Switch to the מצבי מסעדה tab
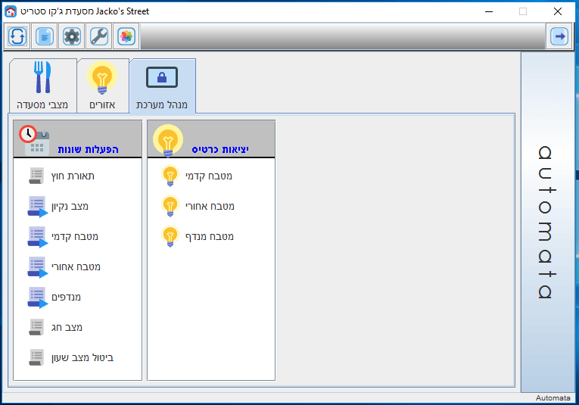Image resolution: width=579 pixels, height=405 pixels. click(42, 86)
